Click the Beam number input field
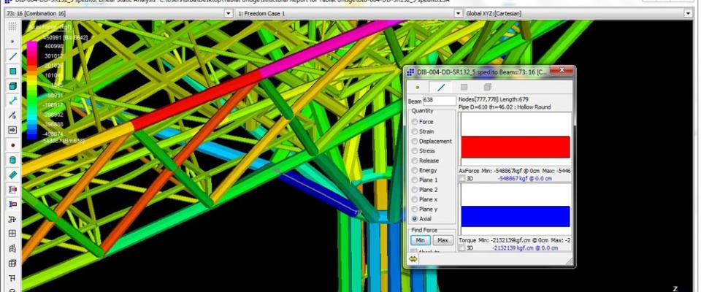The height and width of the screenshot is (292, 701). coord(439,100)
